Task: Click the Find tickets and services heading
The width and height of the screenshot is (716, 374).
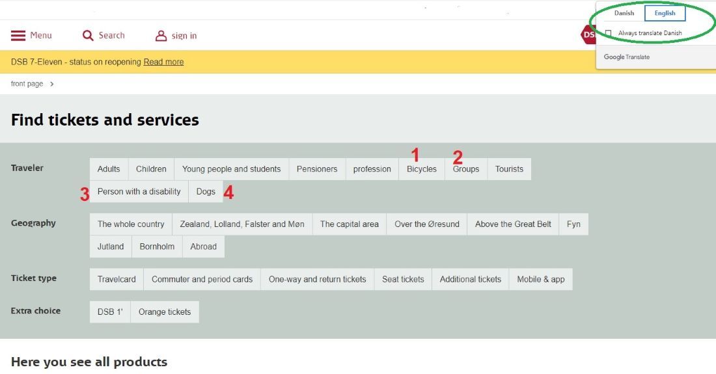Action: pos(105,120)
